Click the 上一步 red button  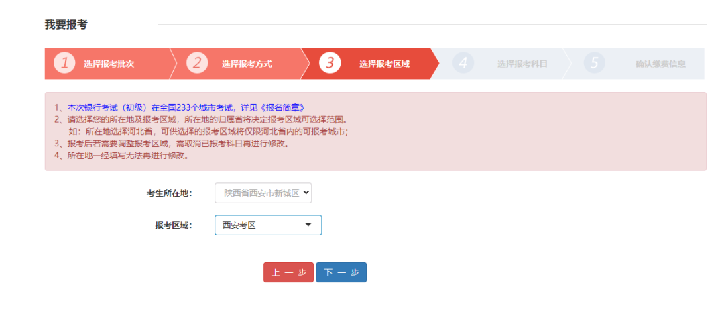288,272
